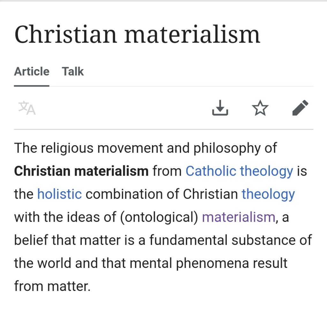Open the link after "Christian" reading "theology"
The height and width of the screenshot is (314, 327).
coord(268,194)
